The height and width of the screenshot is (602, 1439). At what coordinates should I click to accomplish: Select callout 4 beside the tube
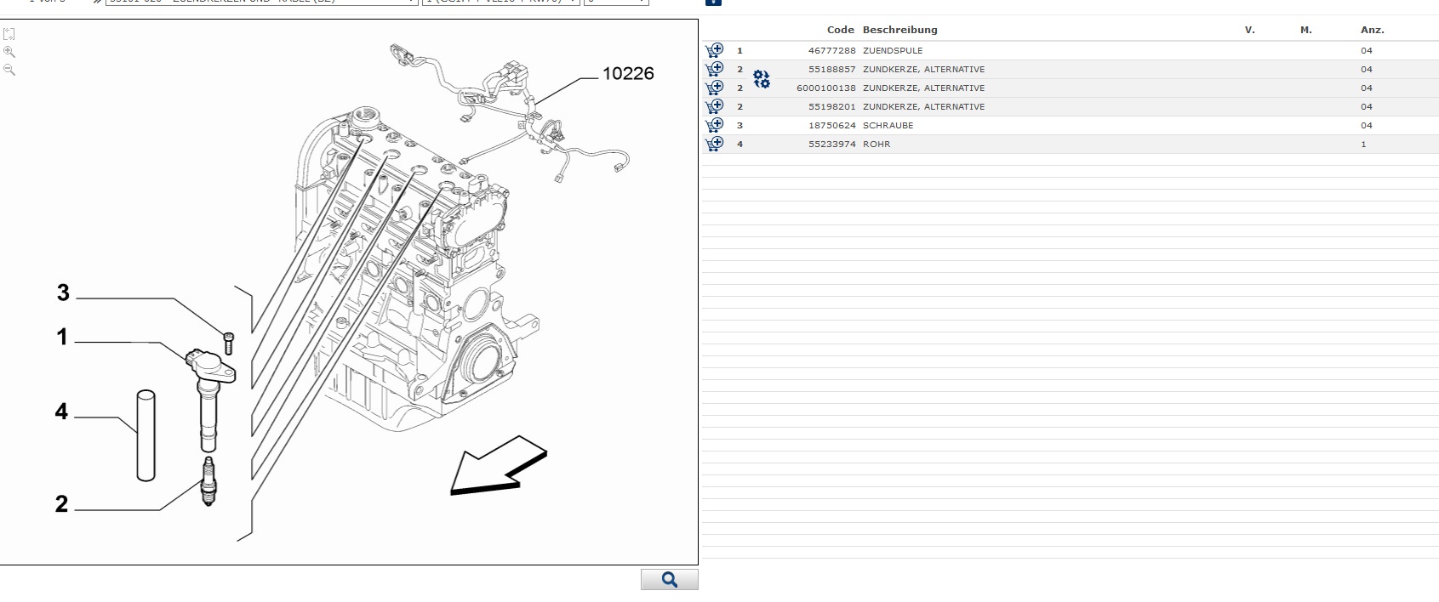pyautogui.click(x=61, y=412)
